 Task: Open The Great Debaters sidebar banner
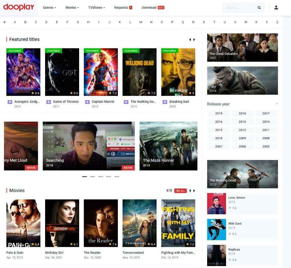(242, 47)
